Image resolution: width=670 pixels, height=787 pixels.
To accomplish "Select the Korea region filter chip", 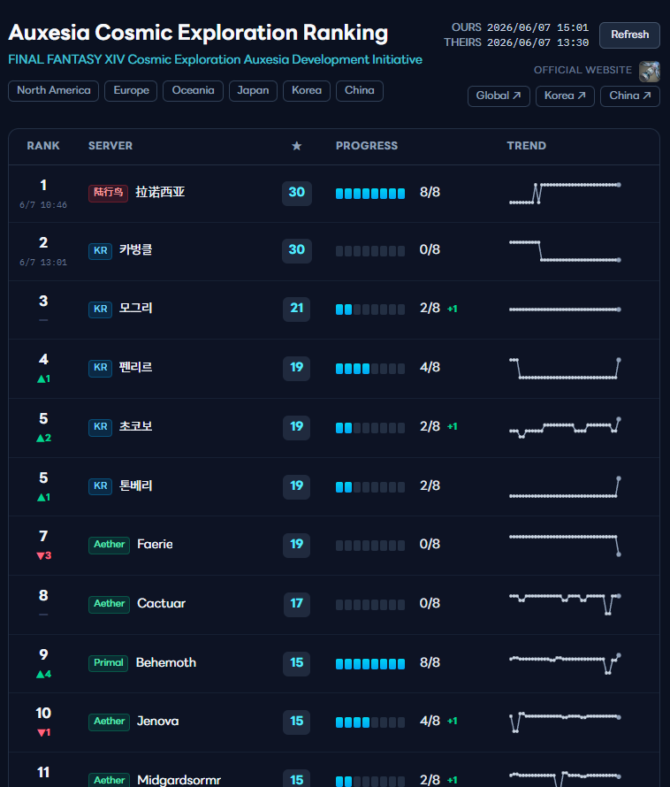I will (307, 91).
